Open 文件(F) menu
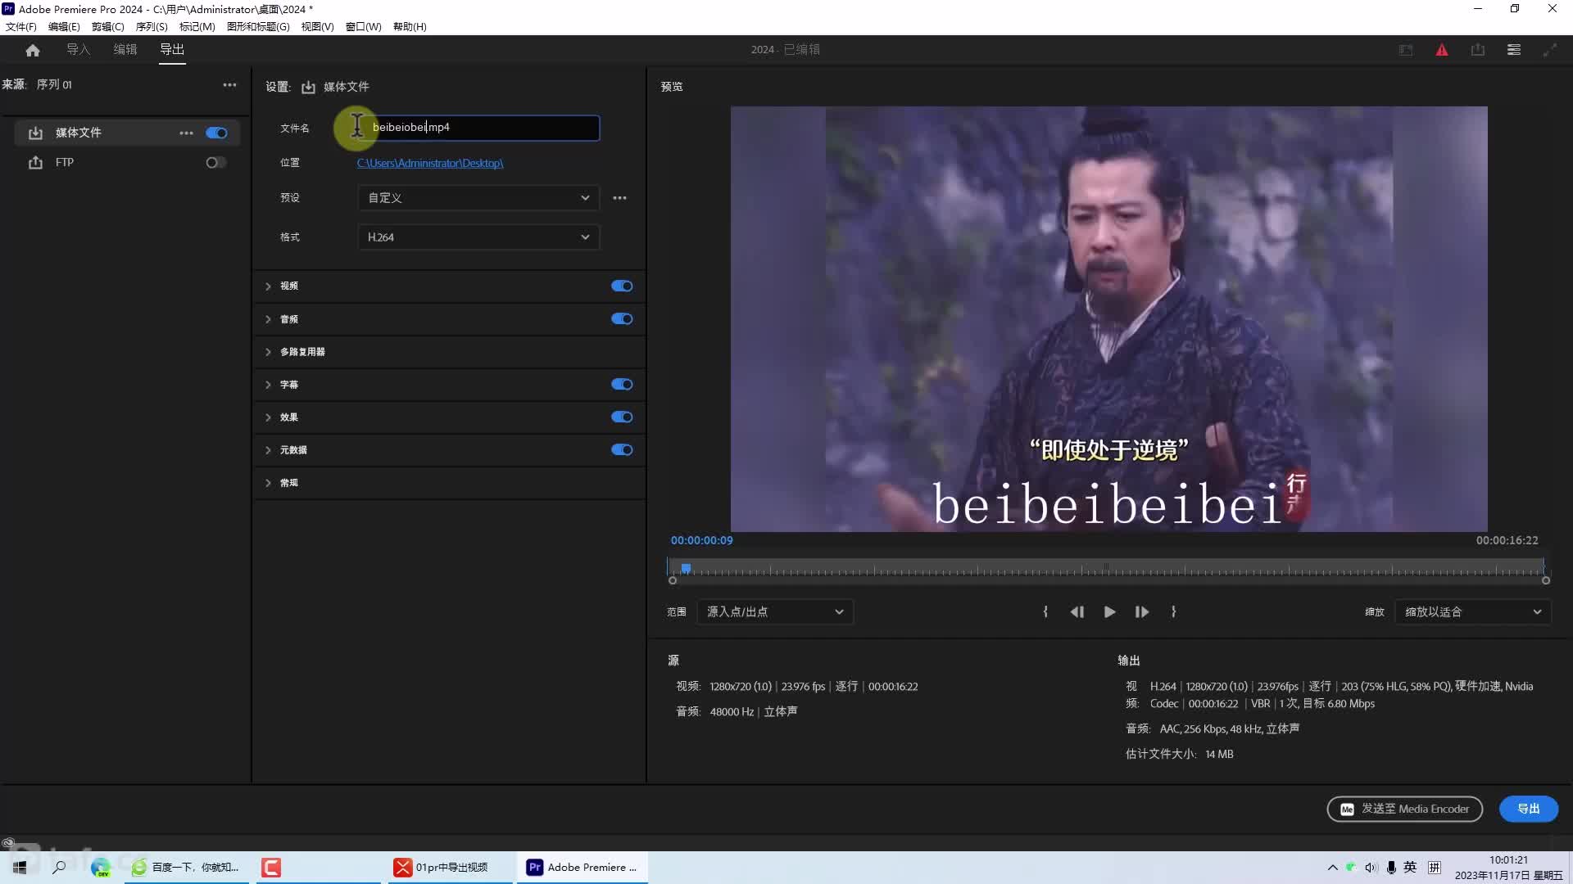Screen dimensions: 1573x884 (21, 27)
